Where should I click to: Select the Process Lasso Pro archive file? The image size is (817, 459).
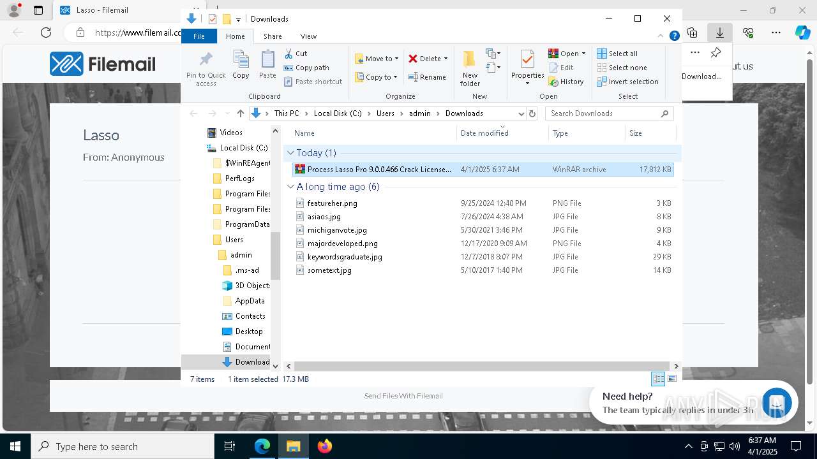pos(483,170)
